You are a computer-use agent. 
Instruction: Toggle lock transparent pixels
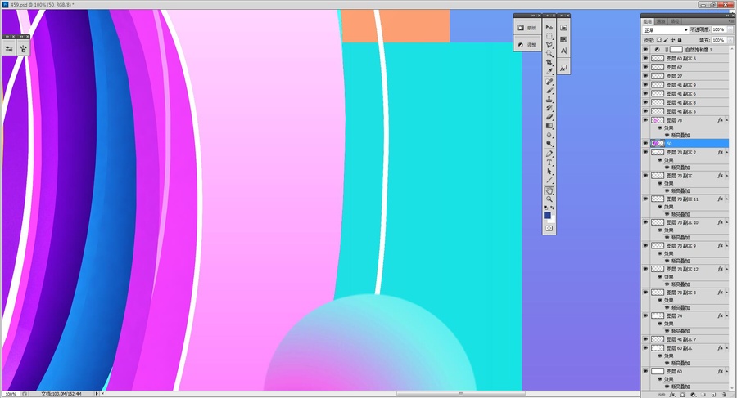pos(659,40)
